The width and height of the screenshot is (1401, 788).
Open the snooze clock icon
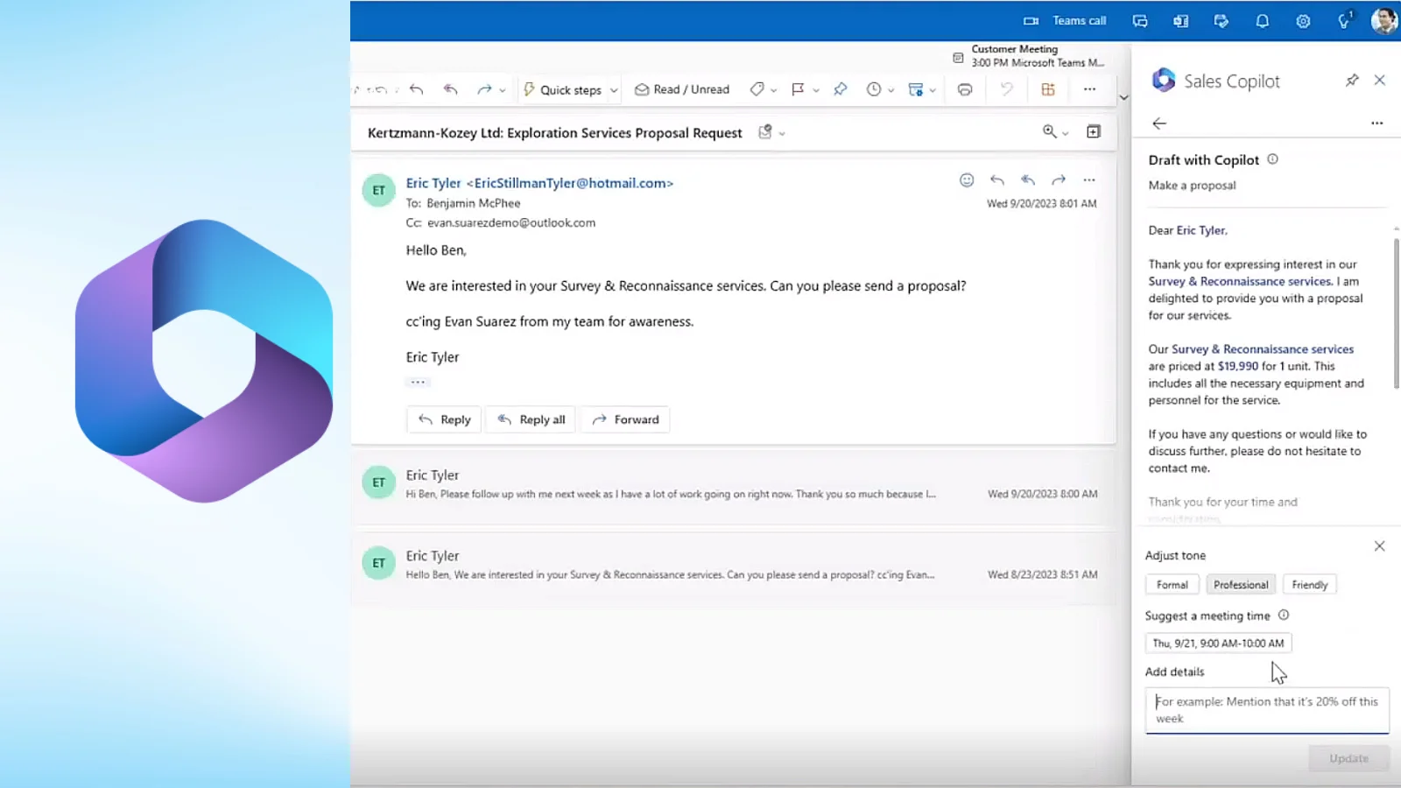coord(874,89)
